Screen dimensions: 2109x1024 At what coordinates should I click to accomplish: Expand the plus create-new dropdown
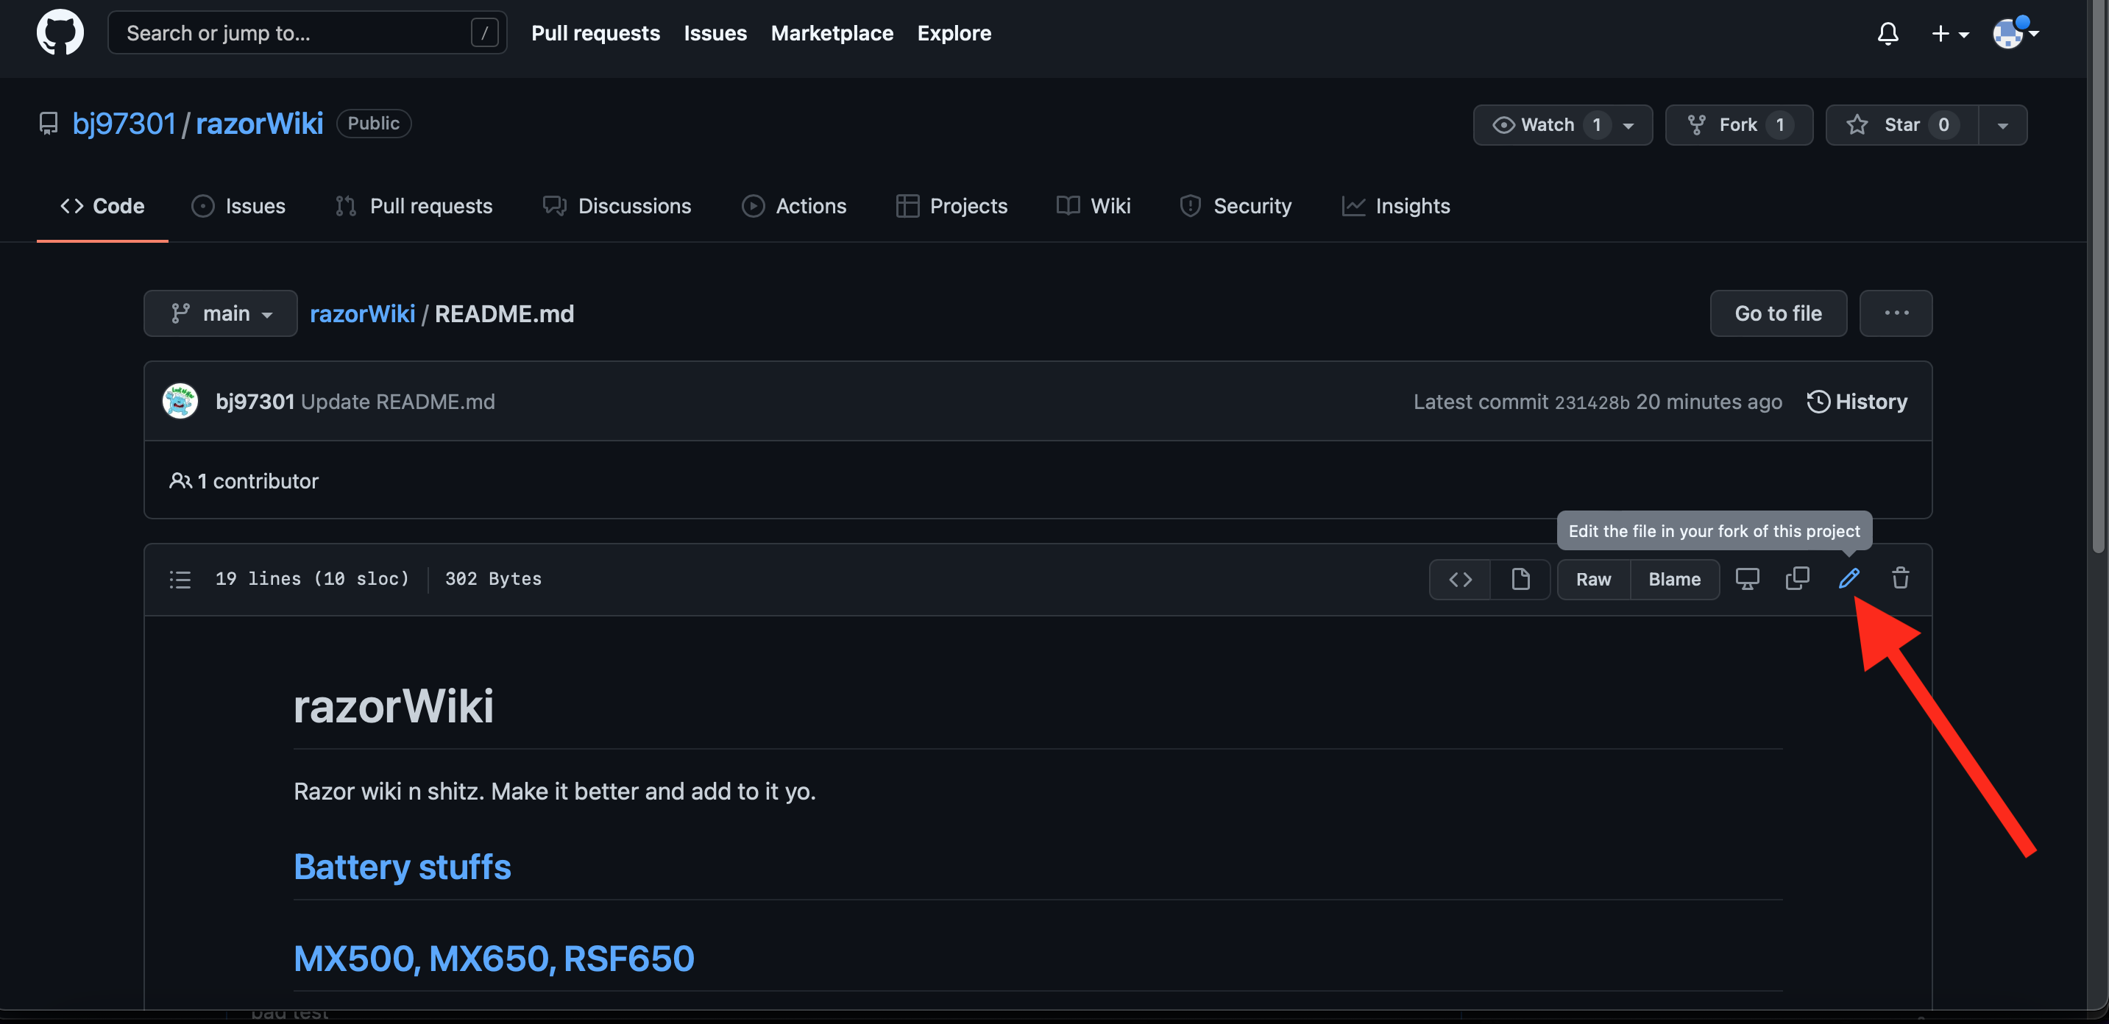[1949, 34]
